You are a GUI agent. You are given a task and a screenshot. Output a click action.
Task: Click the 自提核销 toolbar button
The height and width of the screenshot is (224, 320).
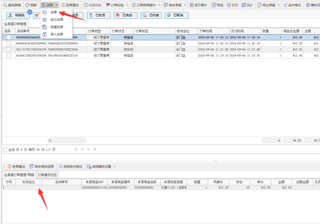point(92,5)
